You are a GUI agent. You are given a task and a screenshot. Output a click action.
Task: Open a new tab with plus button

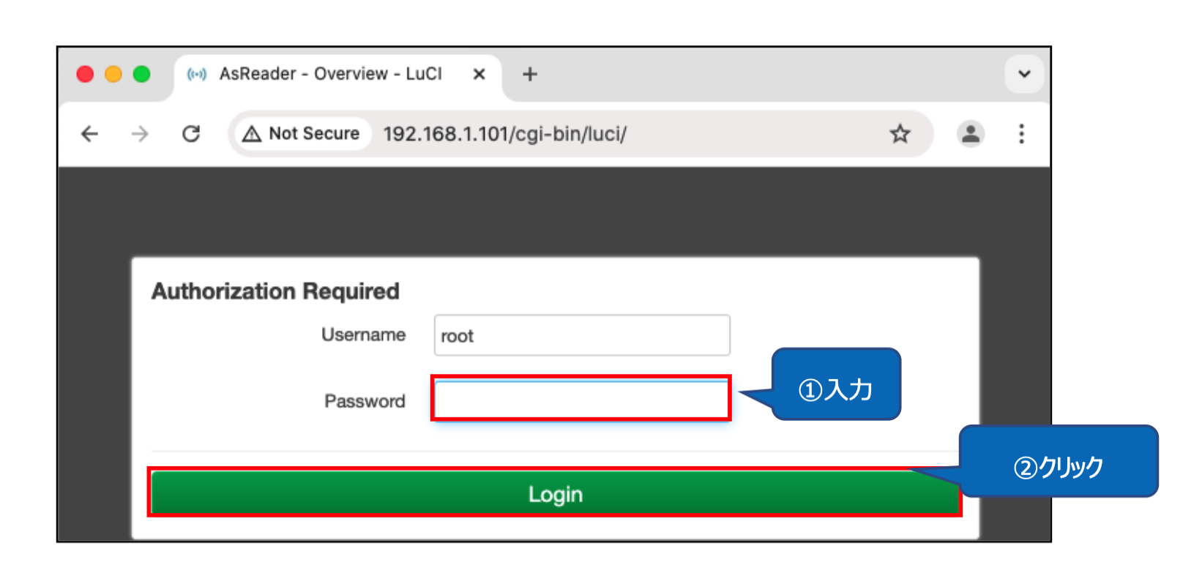tap(530, 74)
